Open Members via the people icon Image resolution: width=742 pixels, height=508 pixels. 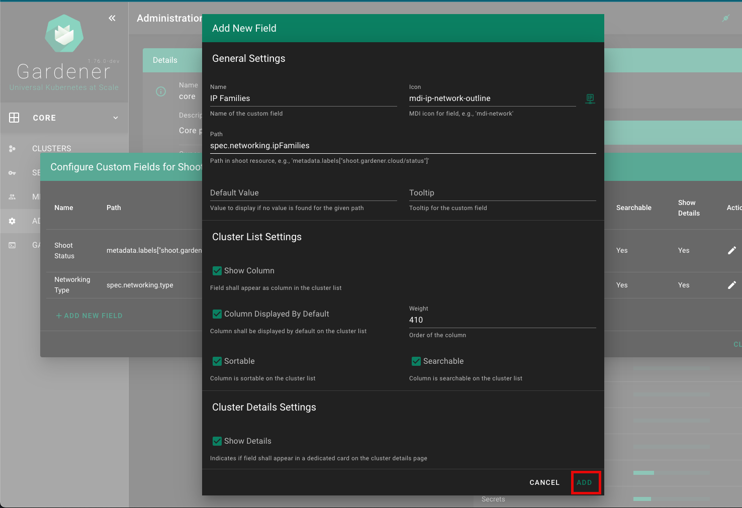(13, 197)
